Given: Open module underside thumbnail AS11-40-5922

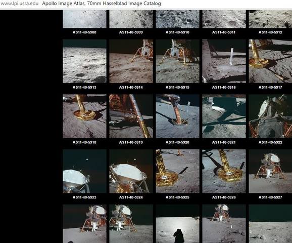Looking at the screenshot, I should click(x=270, y=116).
